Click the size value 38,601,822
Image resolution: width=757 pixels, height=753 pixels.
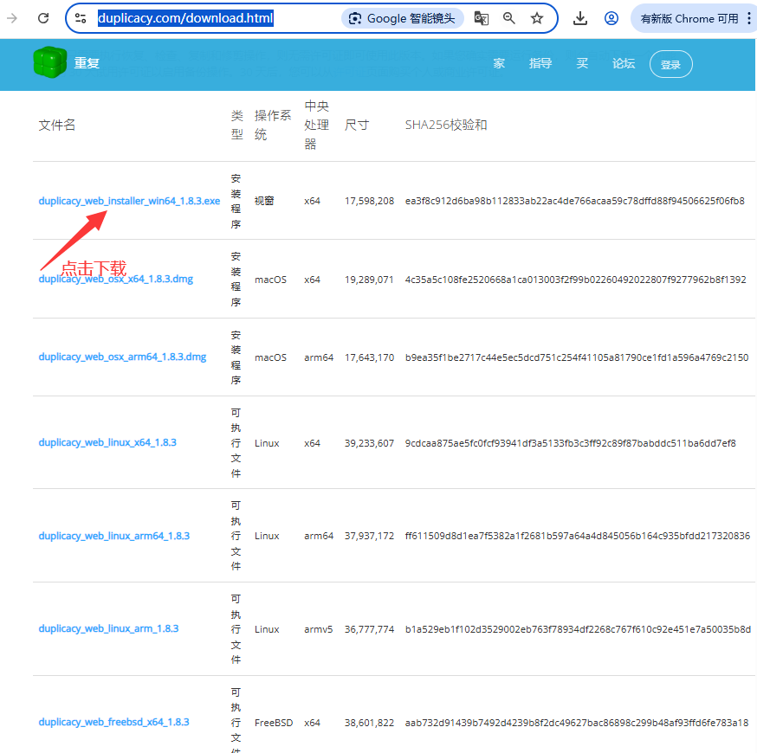[x=369, y=723]
